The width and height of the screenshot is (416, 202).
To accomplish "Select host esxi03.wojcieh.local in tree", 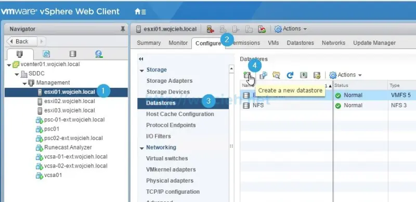I will pos(70,110).
